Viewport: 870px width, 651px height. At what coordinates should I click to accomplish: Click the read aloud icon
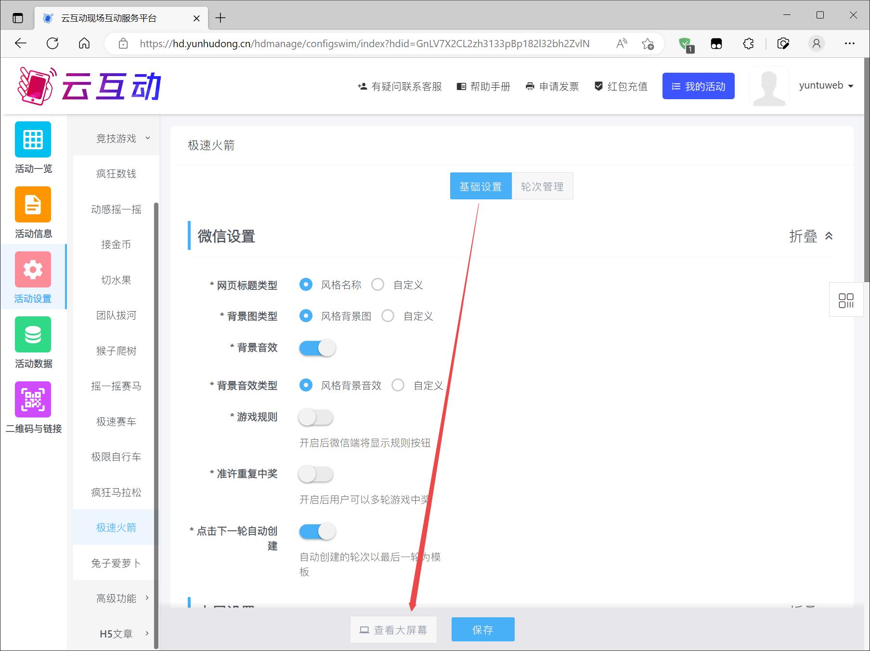tap(622, 44)
